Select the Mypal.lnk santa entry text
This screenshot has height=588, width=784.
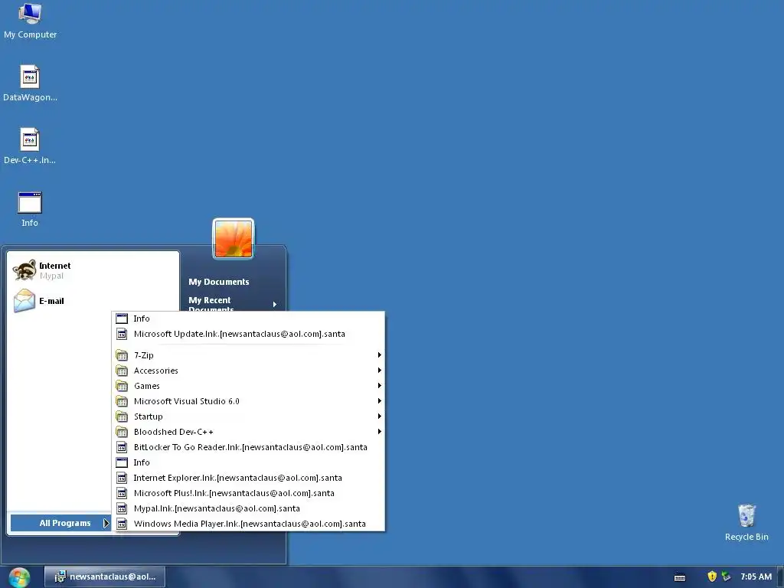217,508
